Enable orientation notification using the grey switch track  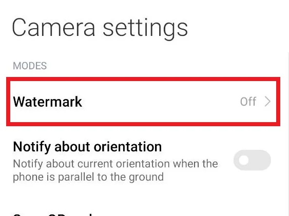pyautogui.click(x=252, y=160)
